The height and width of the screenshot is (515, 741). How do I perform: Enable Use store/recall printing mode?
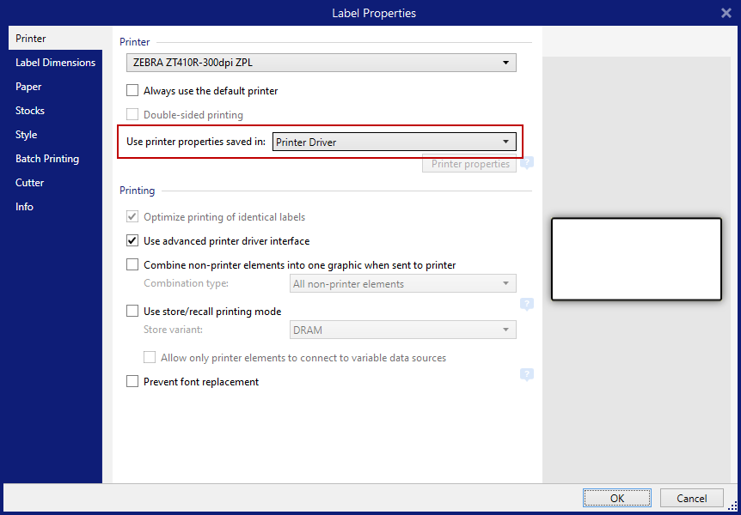(x=132, y=311)
